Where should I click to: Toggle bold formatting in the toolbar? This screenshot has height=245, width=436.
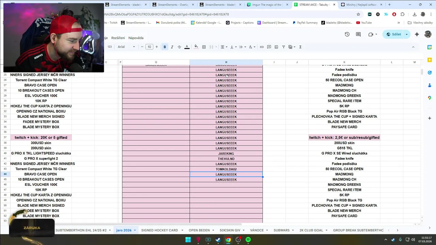click(x=165, y=47)
